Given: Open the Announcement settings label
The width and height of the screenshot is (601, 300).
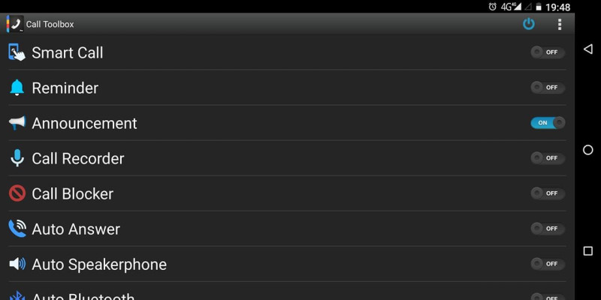Looking at the screenshot, I should pos(84,123).
